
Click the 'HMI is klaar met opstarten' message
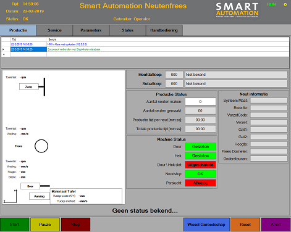point(67,44)
